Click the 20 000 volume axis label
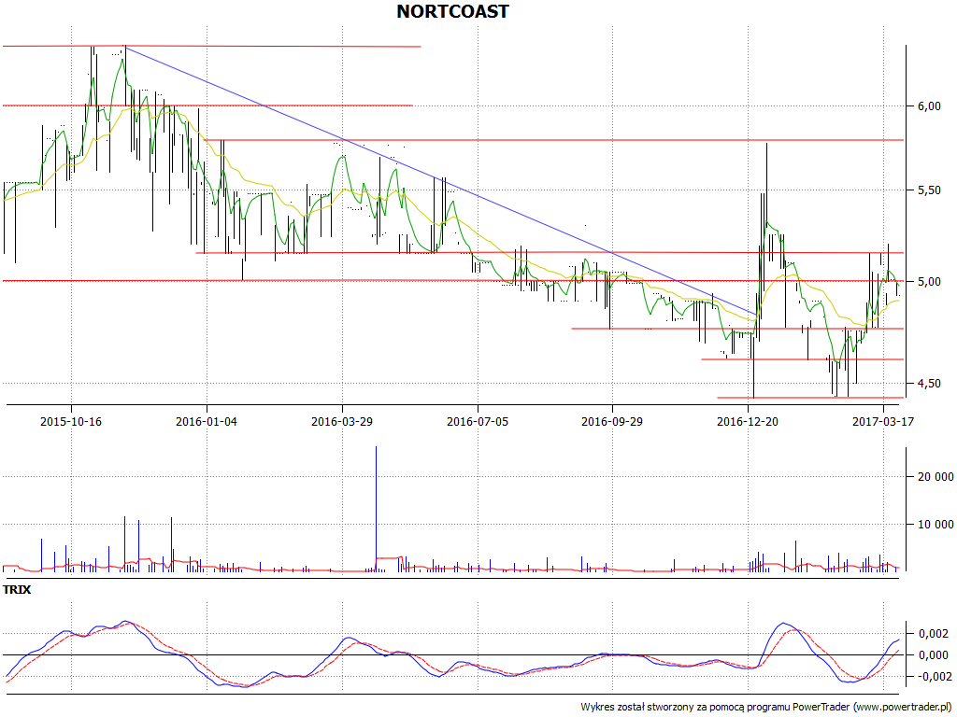Image resolution: width=957 pixels, height=717 pixels. 936,477
